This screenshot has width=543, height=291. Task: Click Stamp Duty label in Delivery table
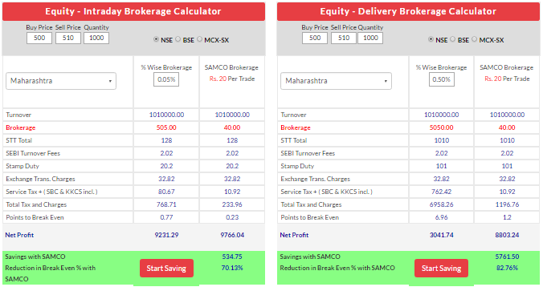(x=297, y=166)
